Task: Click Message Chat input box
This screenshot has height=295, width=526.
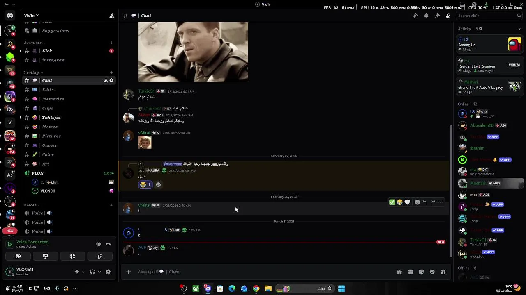Action: [263, 272]
